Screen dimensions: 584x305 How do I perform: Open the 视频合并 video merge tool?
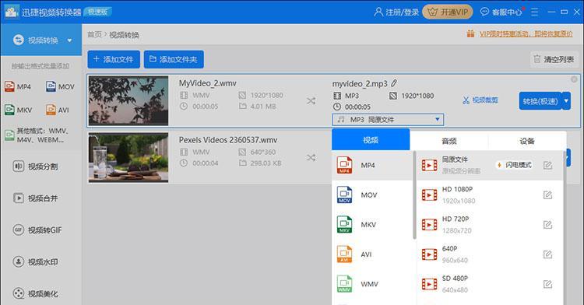(x=35, y=198)
